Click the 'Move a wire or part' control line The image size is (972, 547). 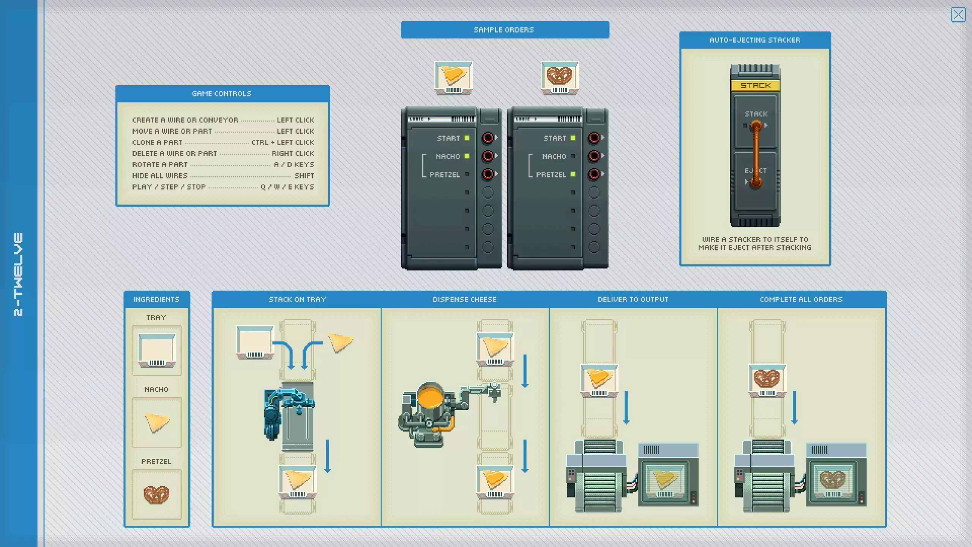[x=223, y=131]
